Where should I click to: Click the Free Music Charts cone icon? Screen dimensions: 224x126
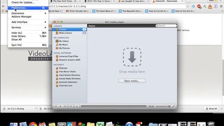[x=57, y=71]
